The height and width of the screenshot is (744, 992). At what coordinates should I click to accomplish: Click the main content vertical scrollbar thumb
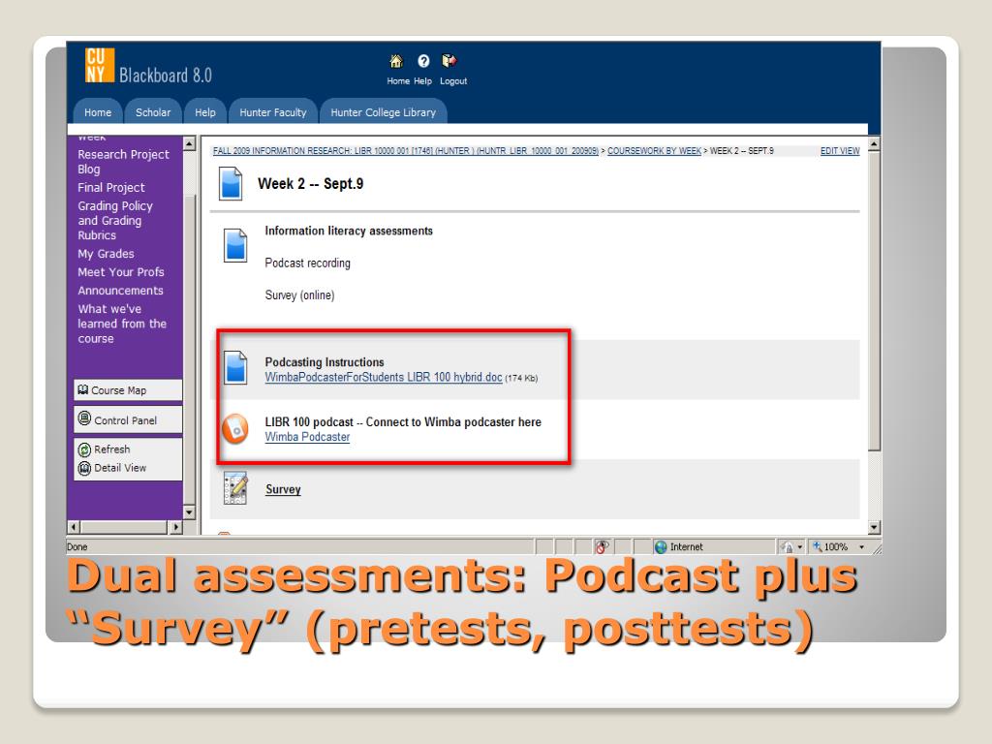[x=874, y=301]
